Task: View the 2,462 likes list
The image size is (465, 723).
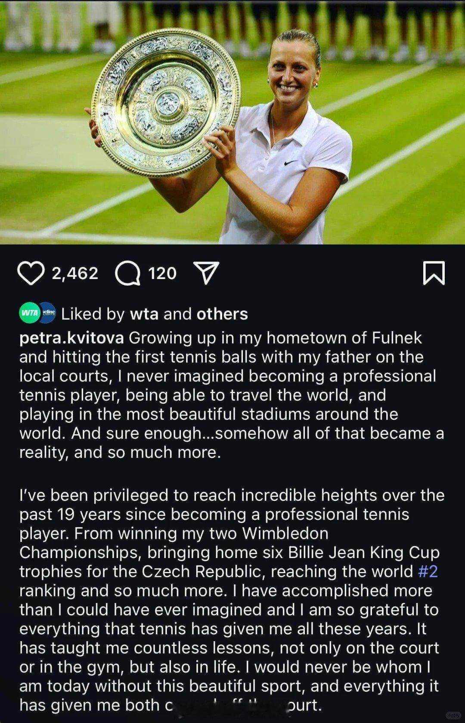Action: click(75, 273)
